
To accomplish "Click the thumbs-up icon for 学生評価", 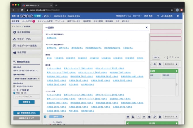I will (15, 52).
